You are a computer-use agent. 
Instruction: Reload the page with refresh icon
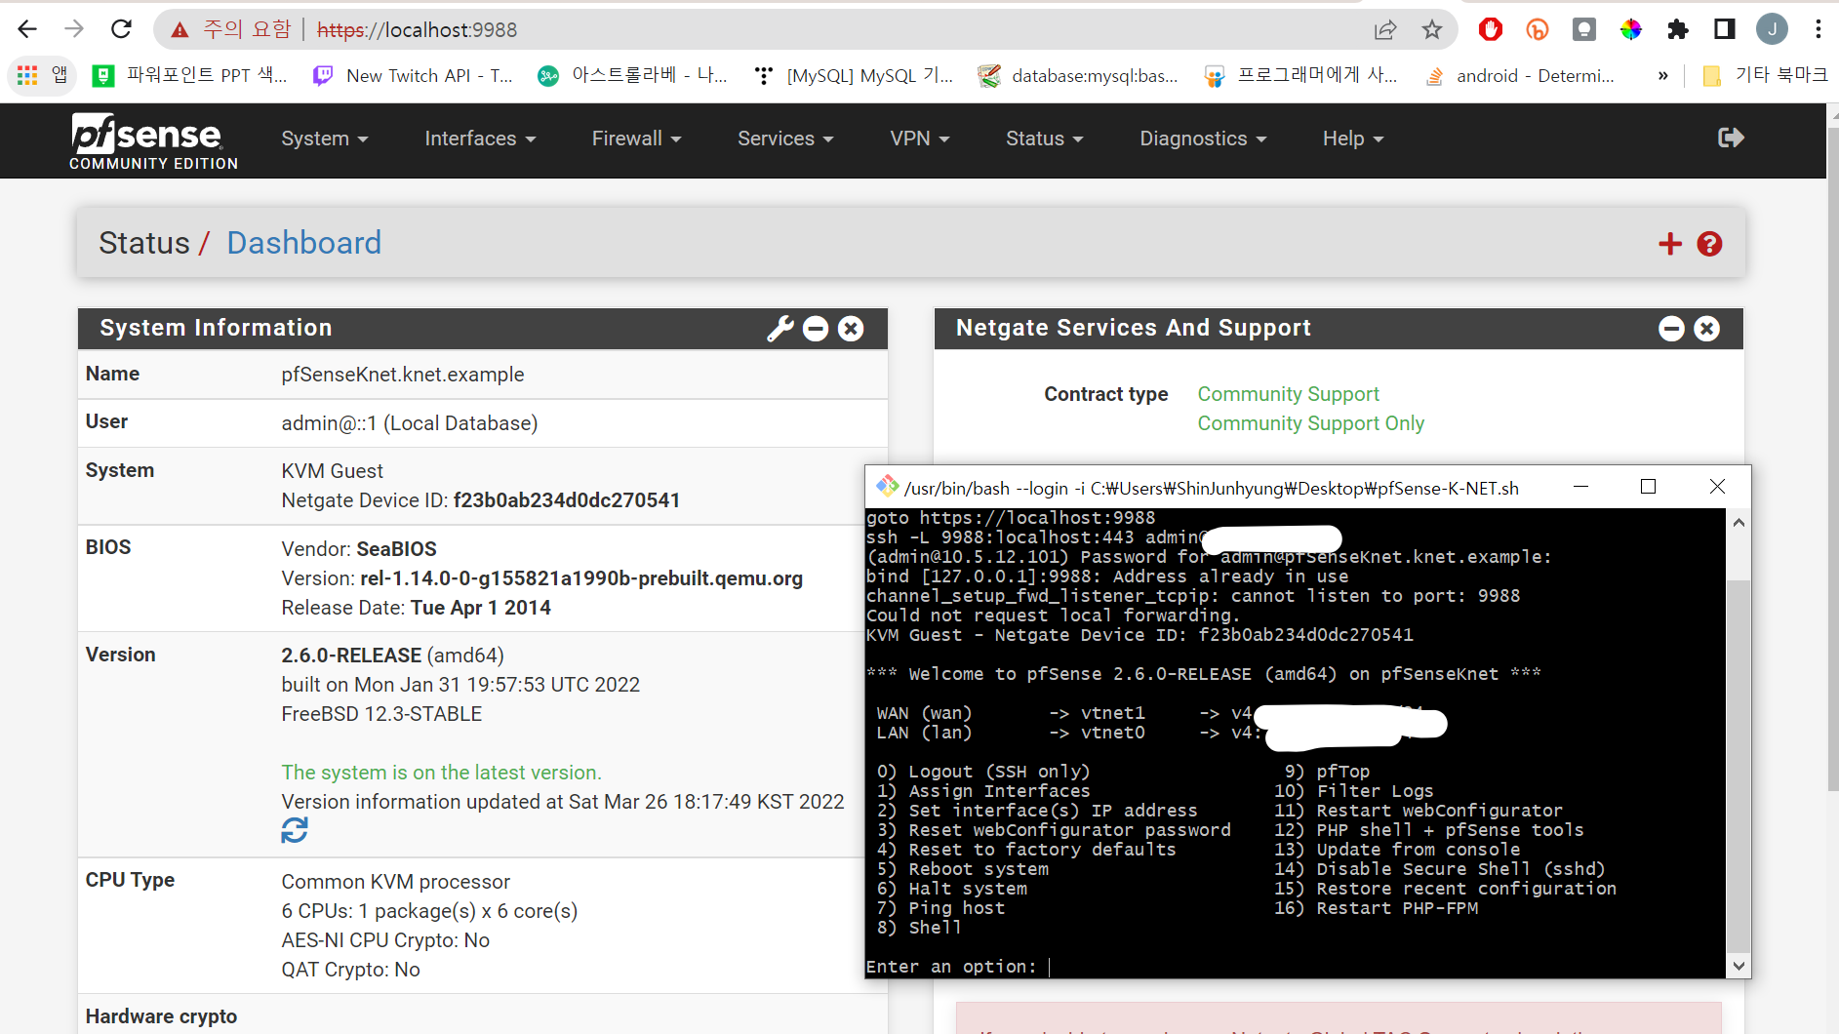121,29
